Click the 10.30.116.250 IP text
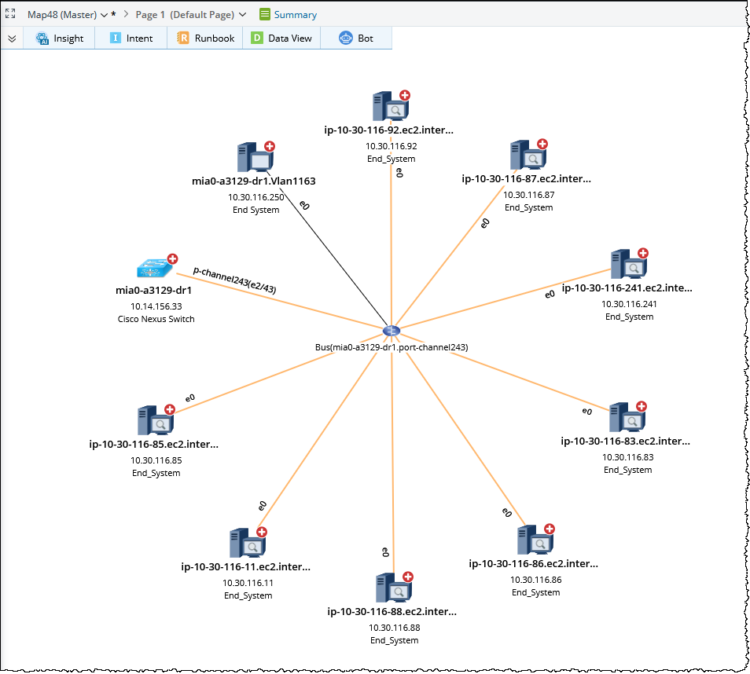Viewport: 750px width, 674px height. (x=256, y=197)
